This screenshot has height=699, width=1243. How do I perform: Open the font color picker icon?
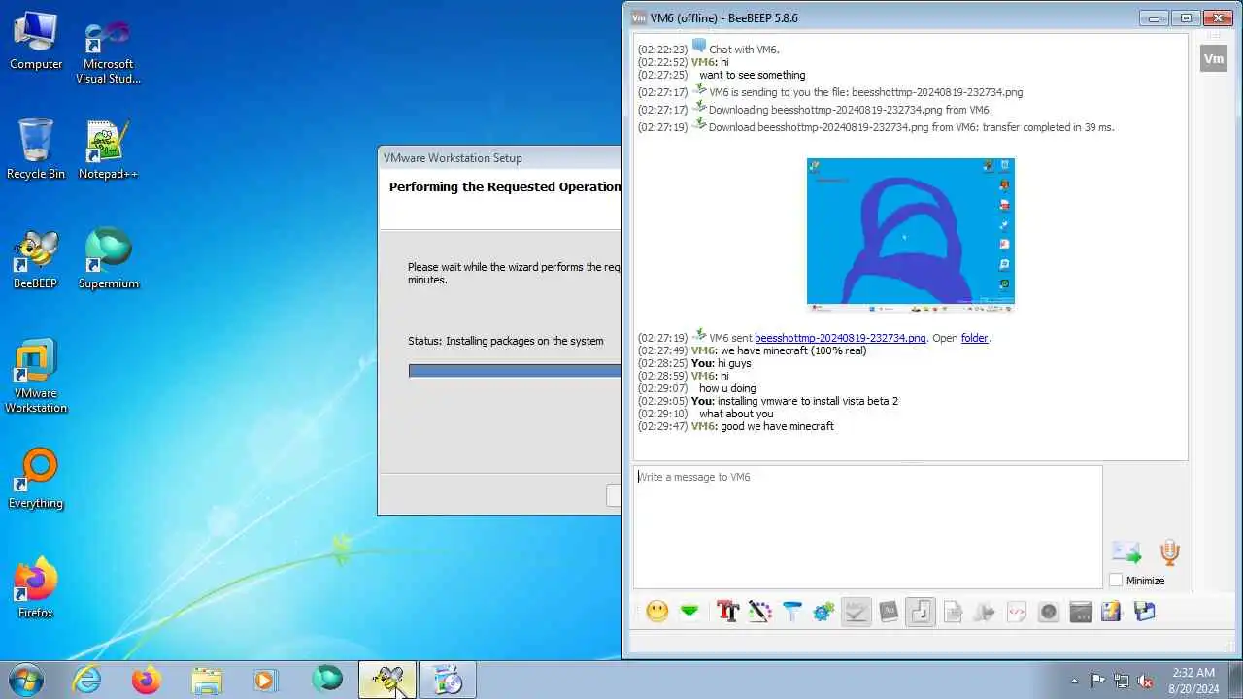759,612
